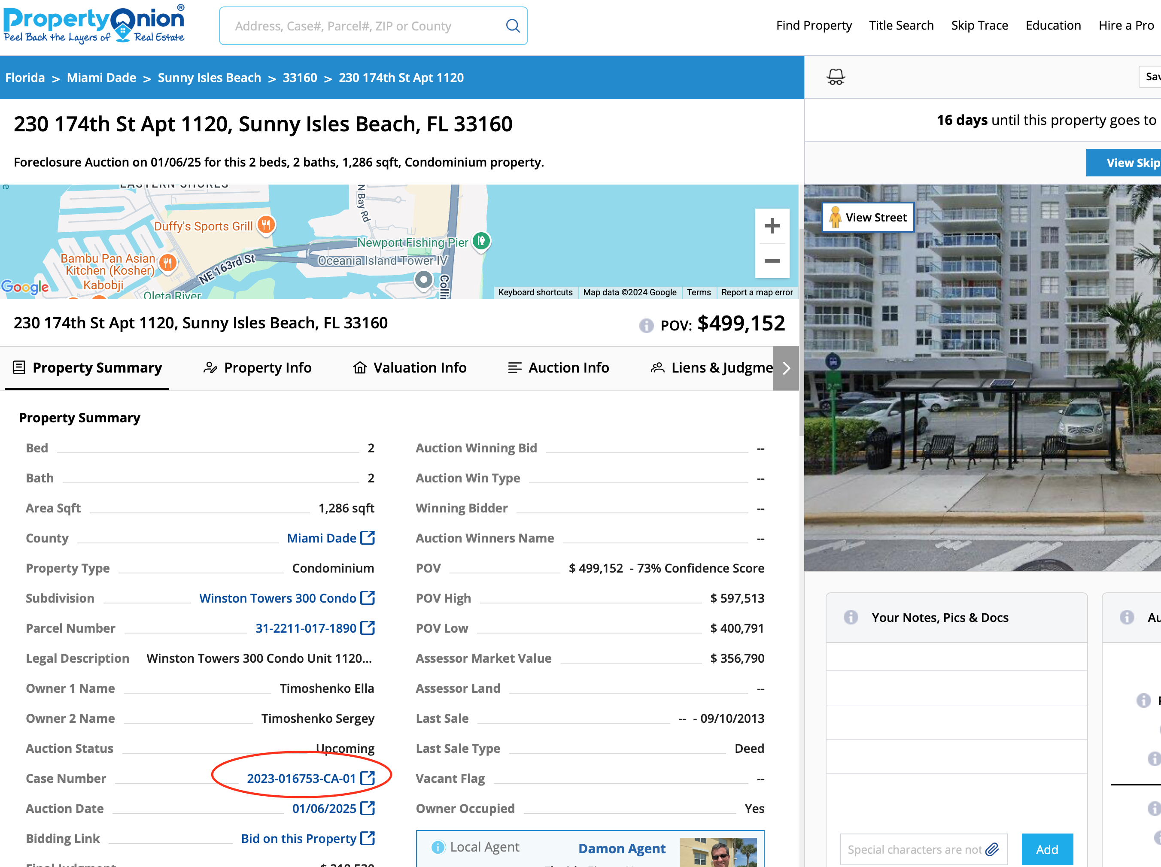Click the Local Agent info icon
This screenshot has height=867, width=1161.
pyautogui.click(x=438, y=847)
